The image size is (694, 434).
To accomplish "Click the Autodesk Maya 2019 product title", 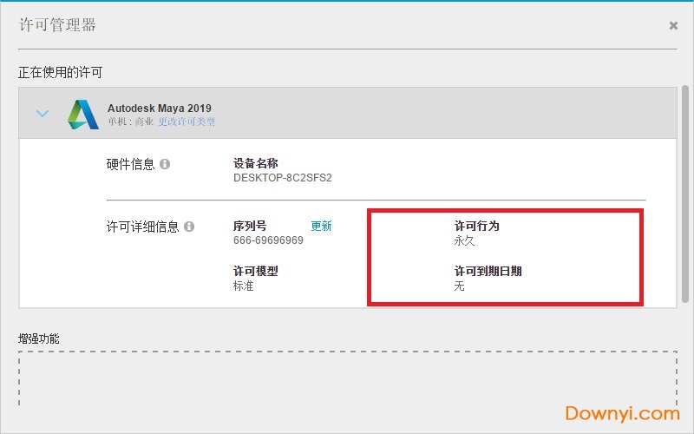I will tap(159, 108).
